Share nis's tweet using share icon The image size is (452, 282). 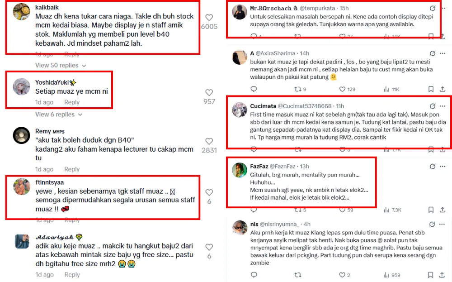pos(443,275)
